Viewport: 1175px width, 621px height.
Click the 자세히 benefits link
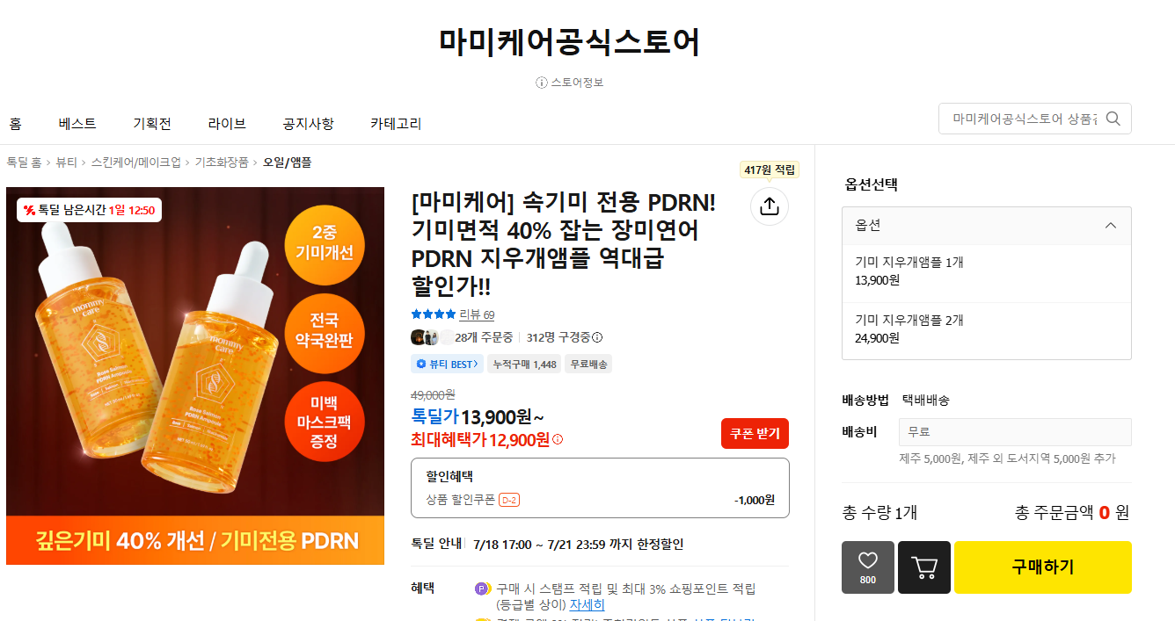point(587,605)
